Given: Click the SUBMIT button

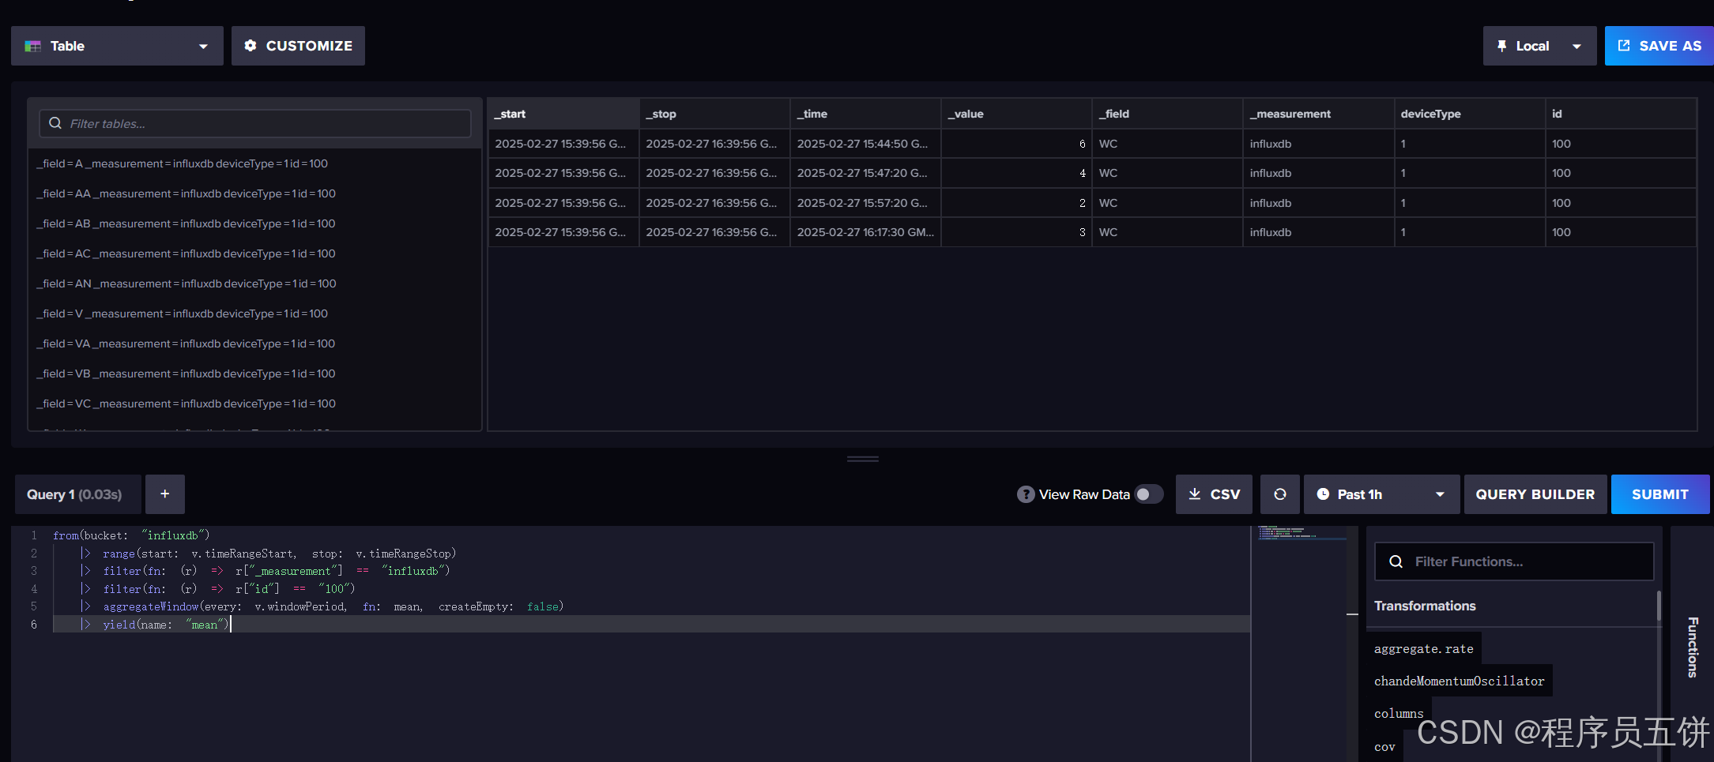Looking at the screenshot, I should coord(1659,494).
